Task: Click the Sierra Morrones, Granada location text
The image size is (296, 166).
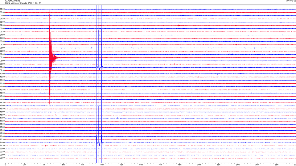Action: 16,3
